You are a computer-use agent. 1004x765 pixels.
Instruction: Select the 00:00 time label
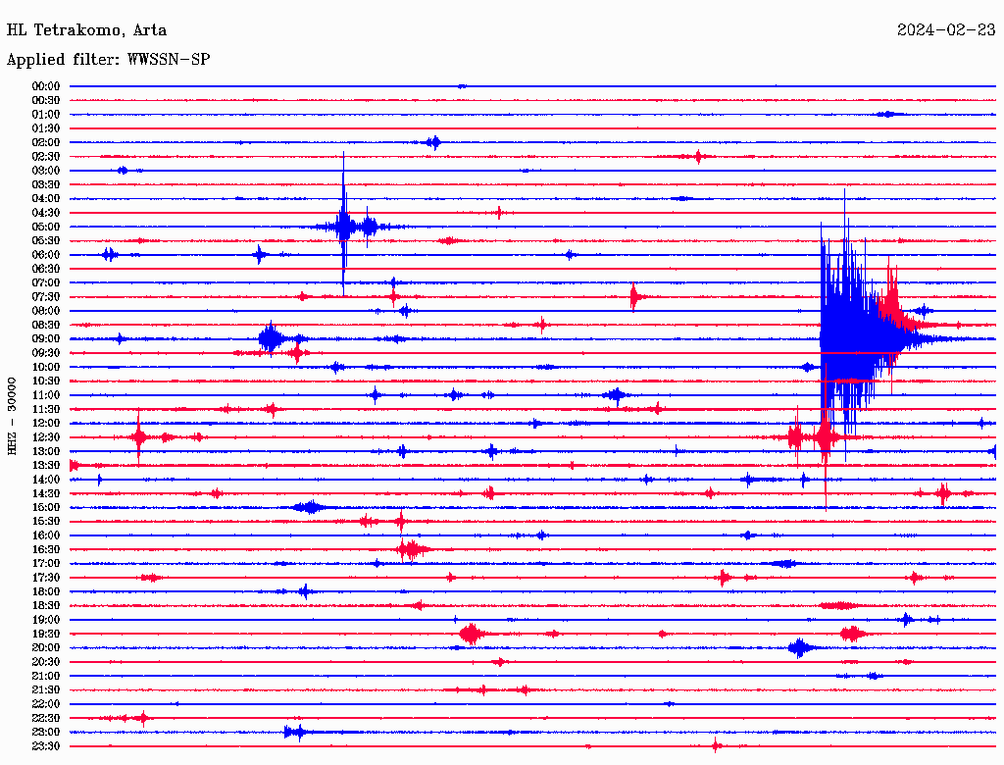[46, 86]
